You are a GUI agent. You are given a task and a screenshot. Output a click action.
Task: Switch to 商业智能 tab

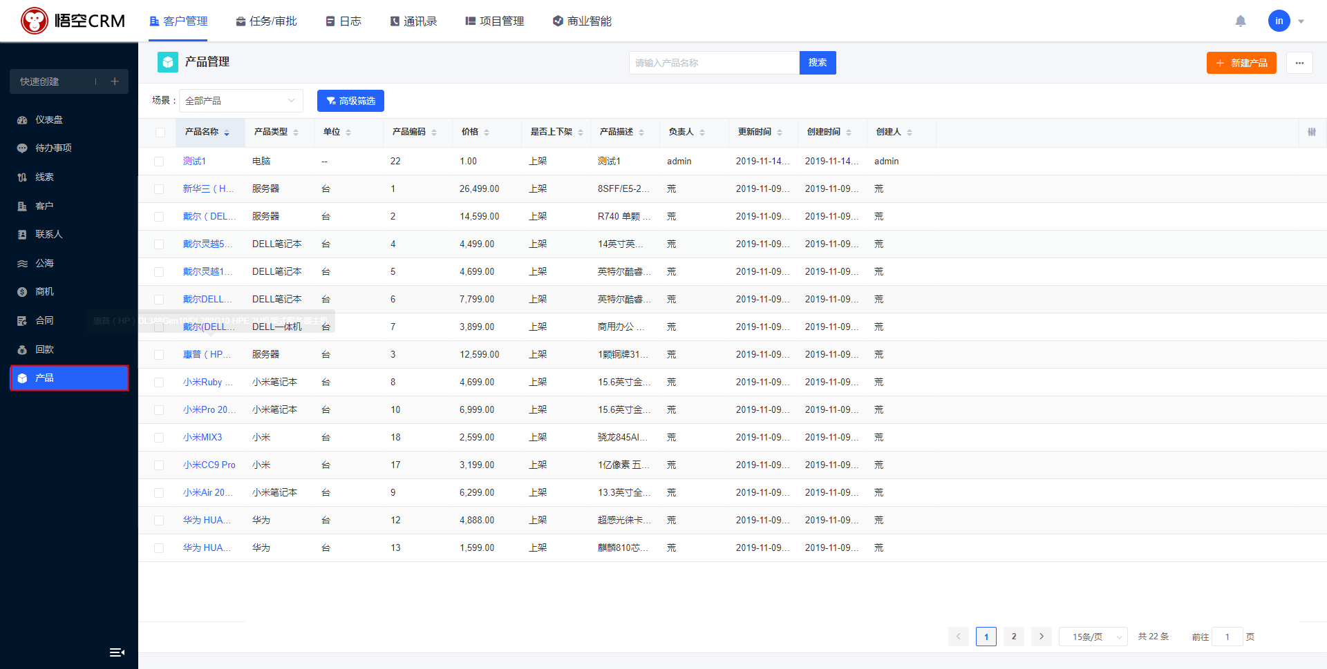582,21
